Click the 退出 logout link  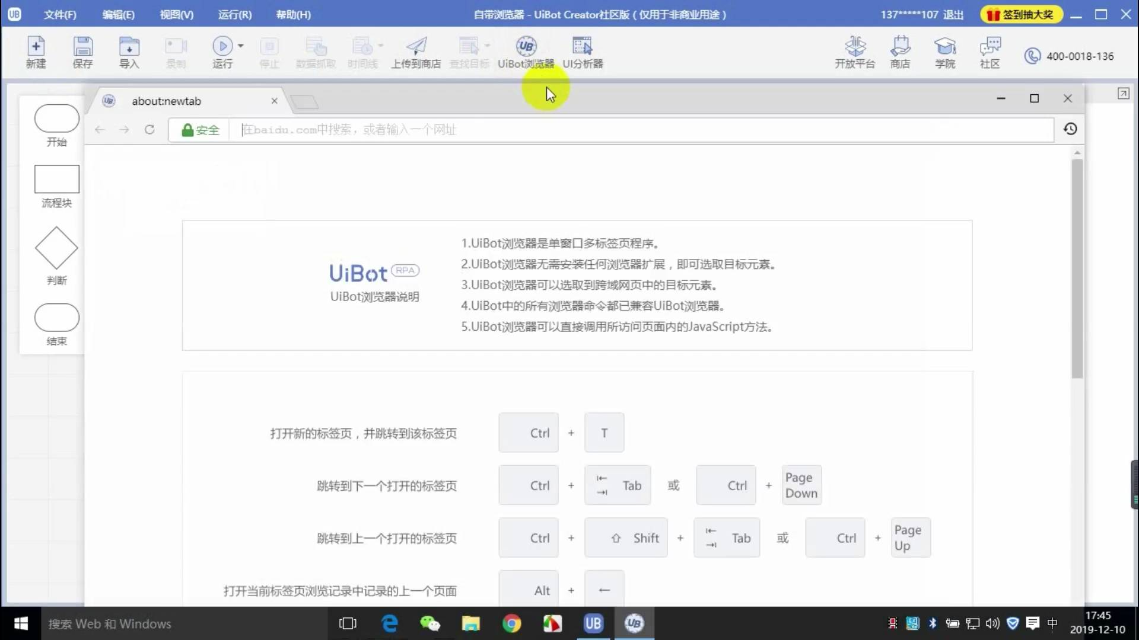point(953,14)
